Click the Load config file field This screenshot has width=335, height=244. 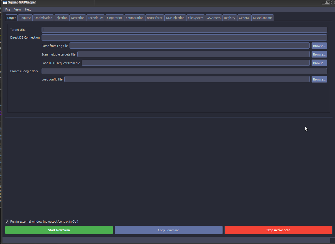tap(187, 79)
